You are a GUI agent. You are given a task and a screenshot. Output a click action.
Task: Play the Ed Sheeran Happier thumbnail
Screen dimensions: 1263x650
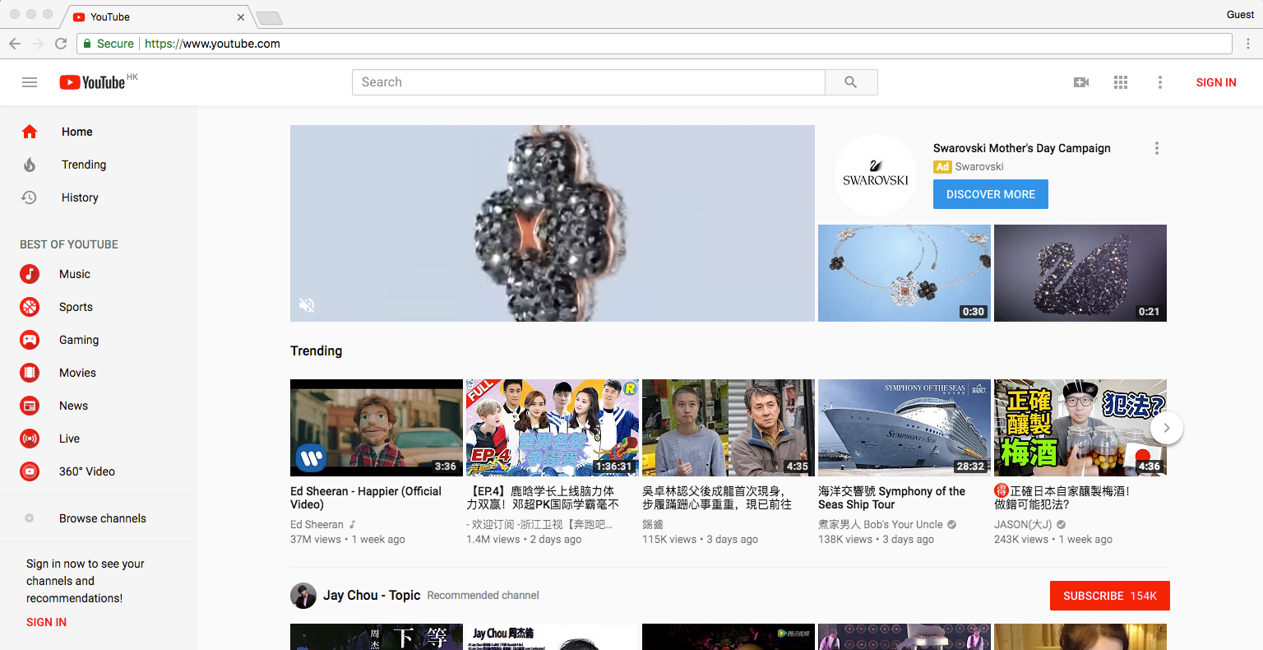pos(377,428)
